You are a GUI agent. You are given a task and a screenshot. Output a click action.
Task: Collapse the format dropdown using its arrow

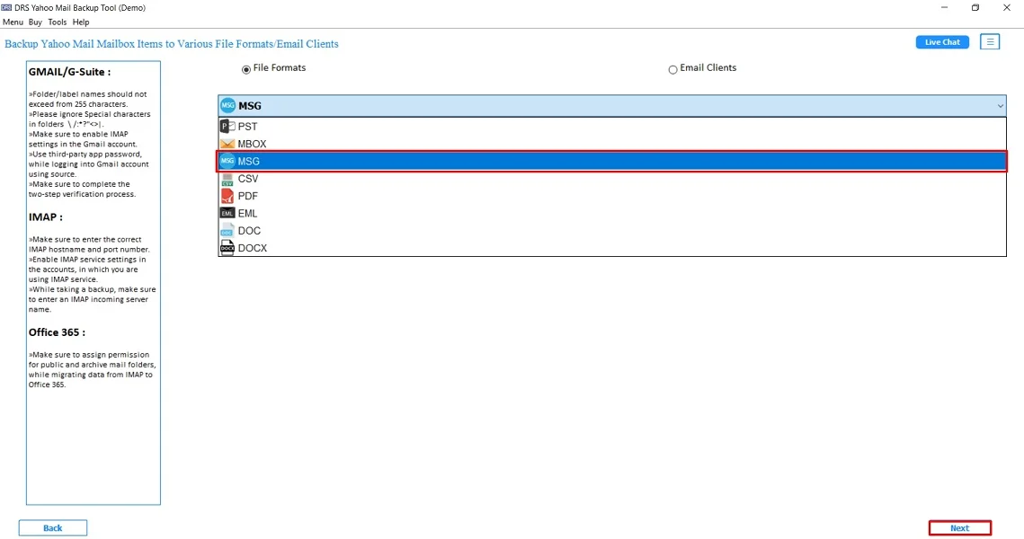click(1000, 105)
